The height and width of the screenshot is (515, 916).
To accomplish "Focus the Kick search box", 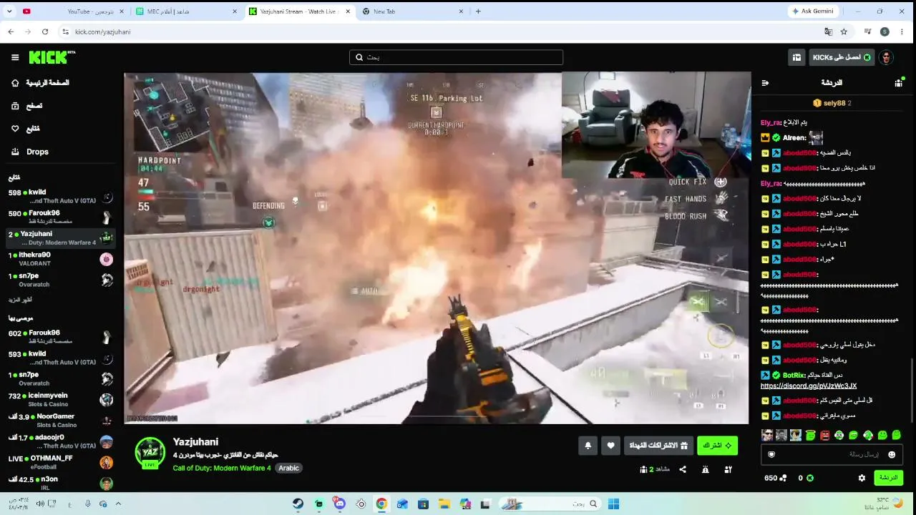I will (456, 57).
